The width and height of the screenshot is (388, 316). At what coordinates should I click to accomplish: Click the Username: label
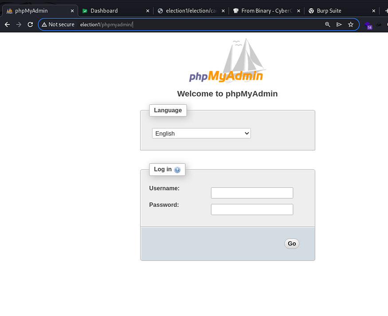tap(165, 188)
